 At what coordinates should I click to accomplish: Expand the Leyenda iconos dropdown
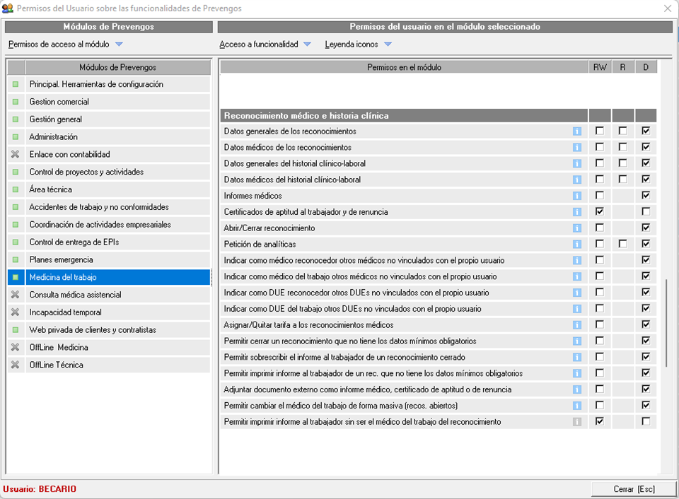click(x=388, y=45)
